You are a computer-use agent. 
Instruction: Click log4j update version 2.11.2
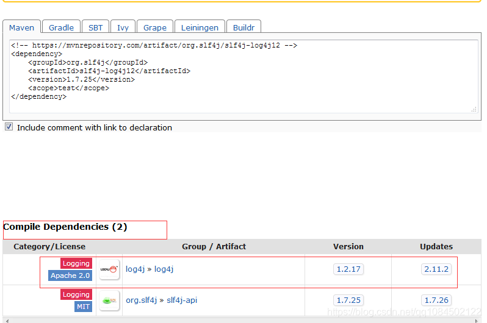tap(436, 269)
